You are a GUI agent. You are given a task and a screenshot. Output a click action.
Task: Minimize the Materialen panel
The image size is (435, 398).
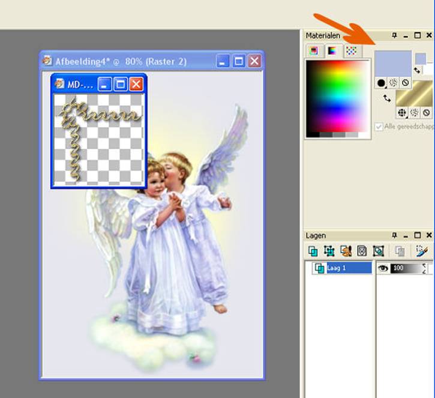406,35
